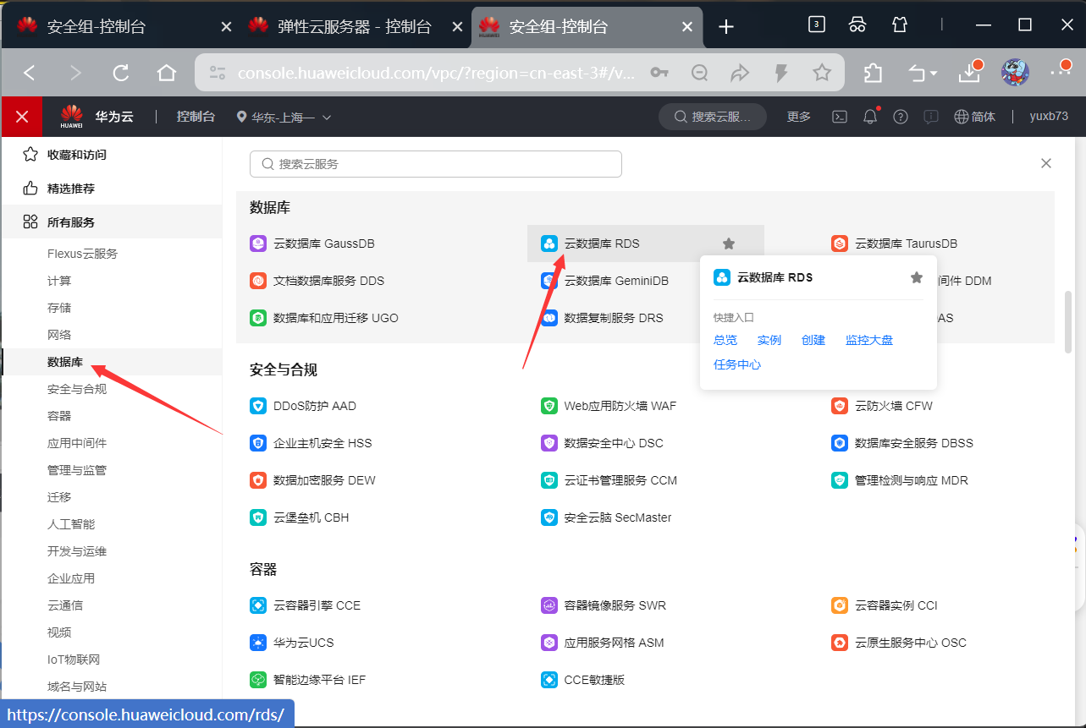Screen dimensions: 1086x728
Task: Toggle the star in the RDS popup card
Action: pyautogui.click(x=916, y=277)
